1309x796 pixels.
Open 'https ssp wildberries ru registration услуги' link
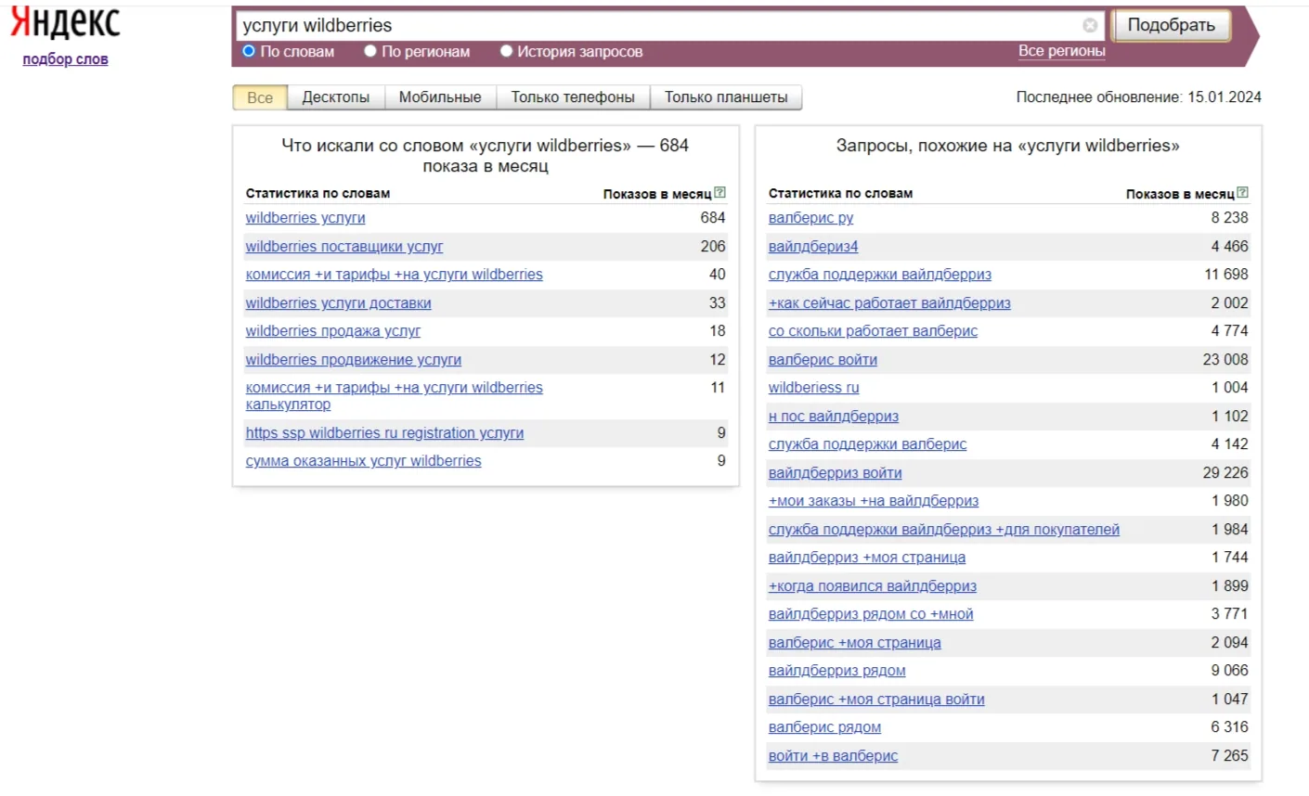pos(385,433)
